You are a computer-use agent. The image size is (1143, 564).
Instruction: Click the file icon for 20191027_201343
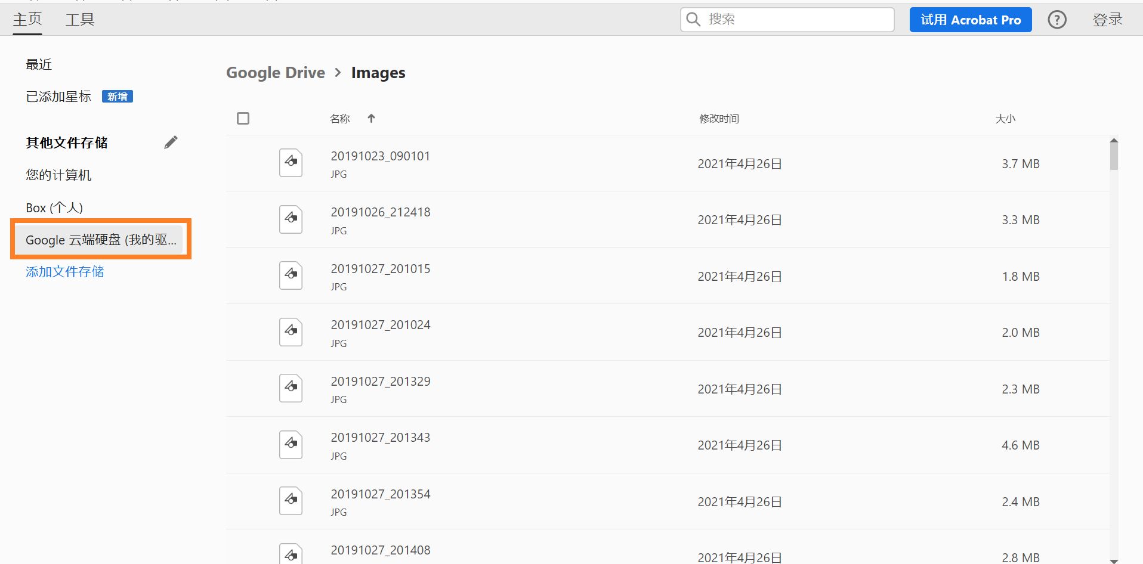[x=291, y=445]
